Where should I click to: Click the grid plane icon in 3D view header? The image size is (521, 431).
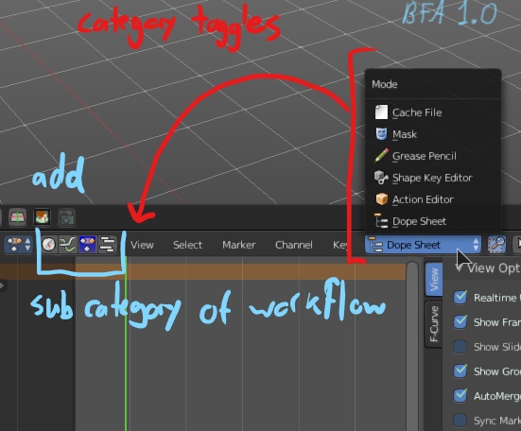click(17, 217)
